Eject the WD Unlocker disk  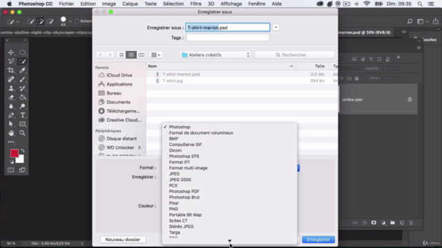[140, 147]
